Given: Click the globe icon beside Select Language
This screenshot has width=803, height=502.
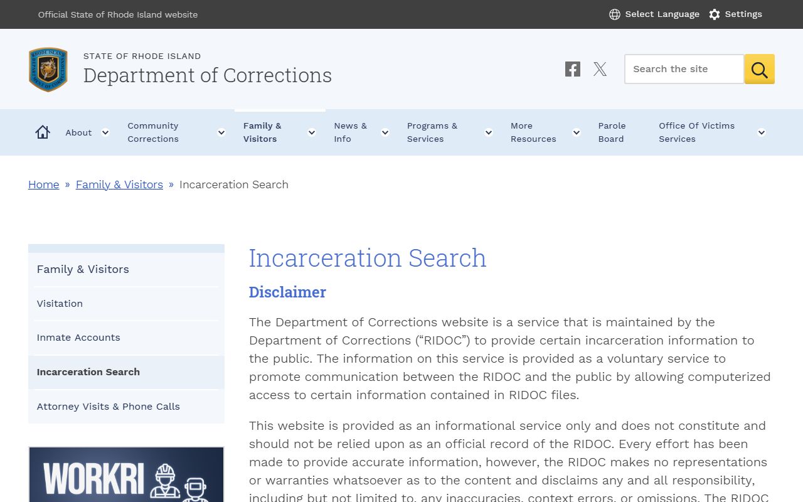Looking at the screenshot, I should coord(615,14).
